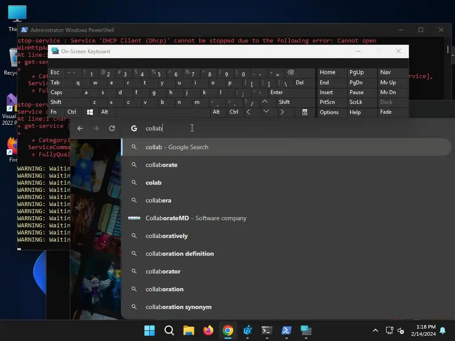
Task: Click the Mv Up key on keyboard
Action: [x=393, y=83]
